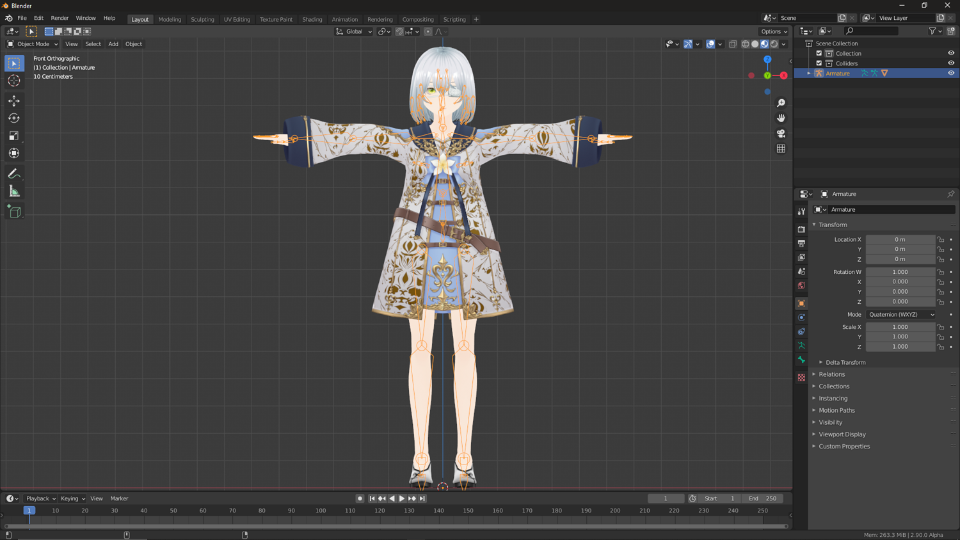The image size is (960, 540).
Task: Open the Keying dropdown in timeline
Action: tap(72, 498)
